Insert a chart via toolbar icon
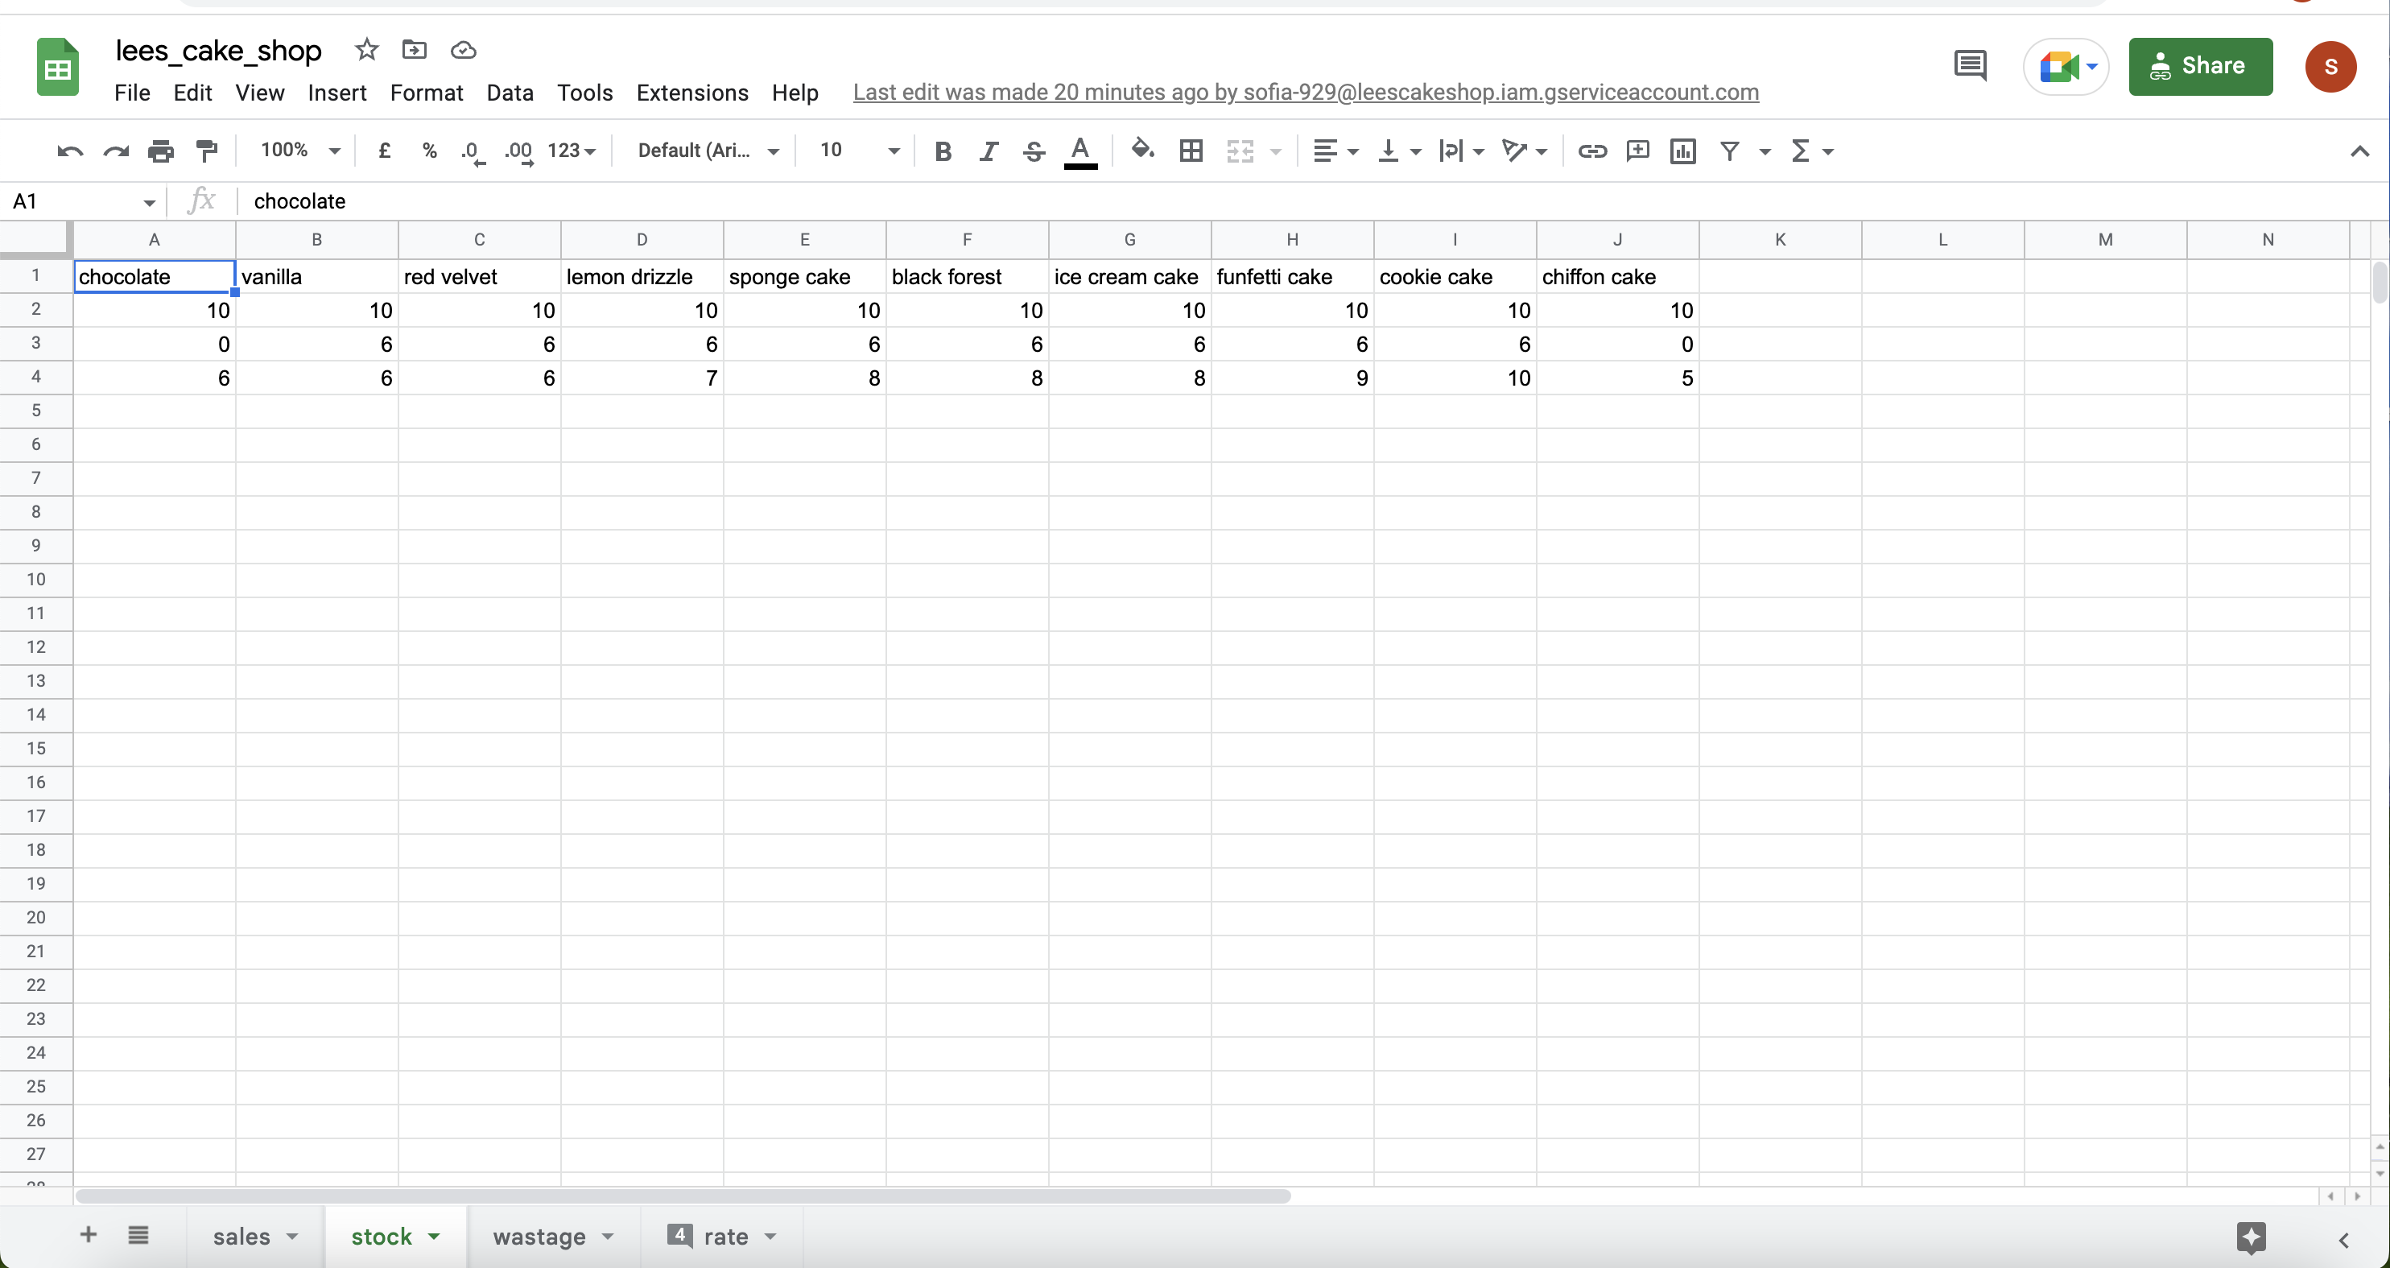 click(1682, 151)
